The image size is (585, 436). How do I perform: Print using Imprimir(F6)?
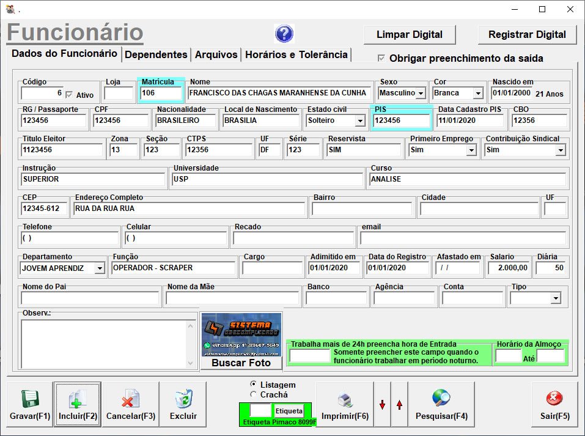coord(345,404)
